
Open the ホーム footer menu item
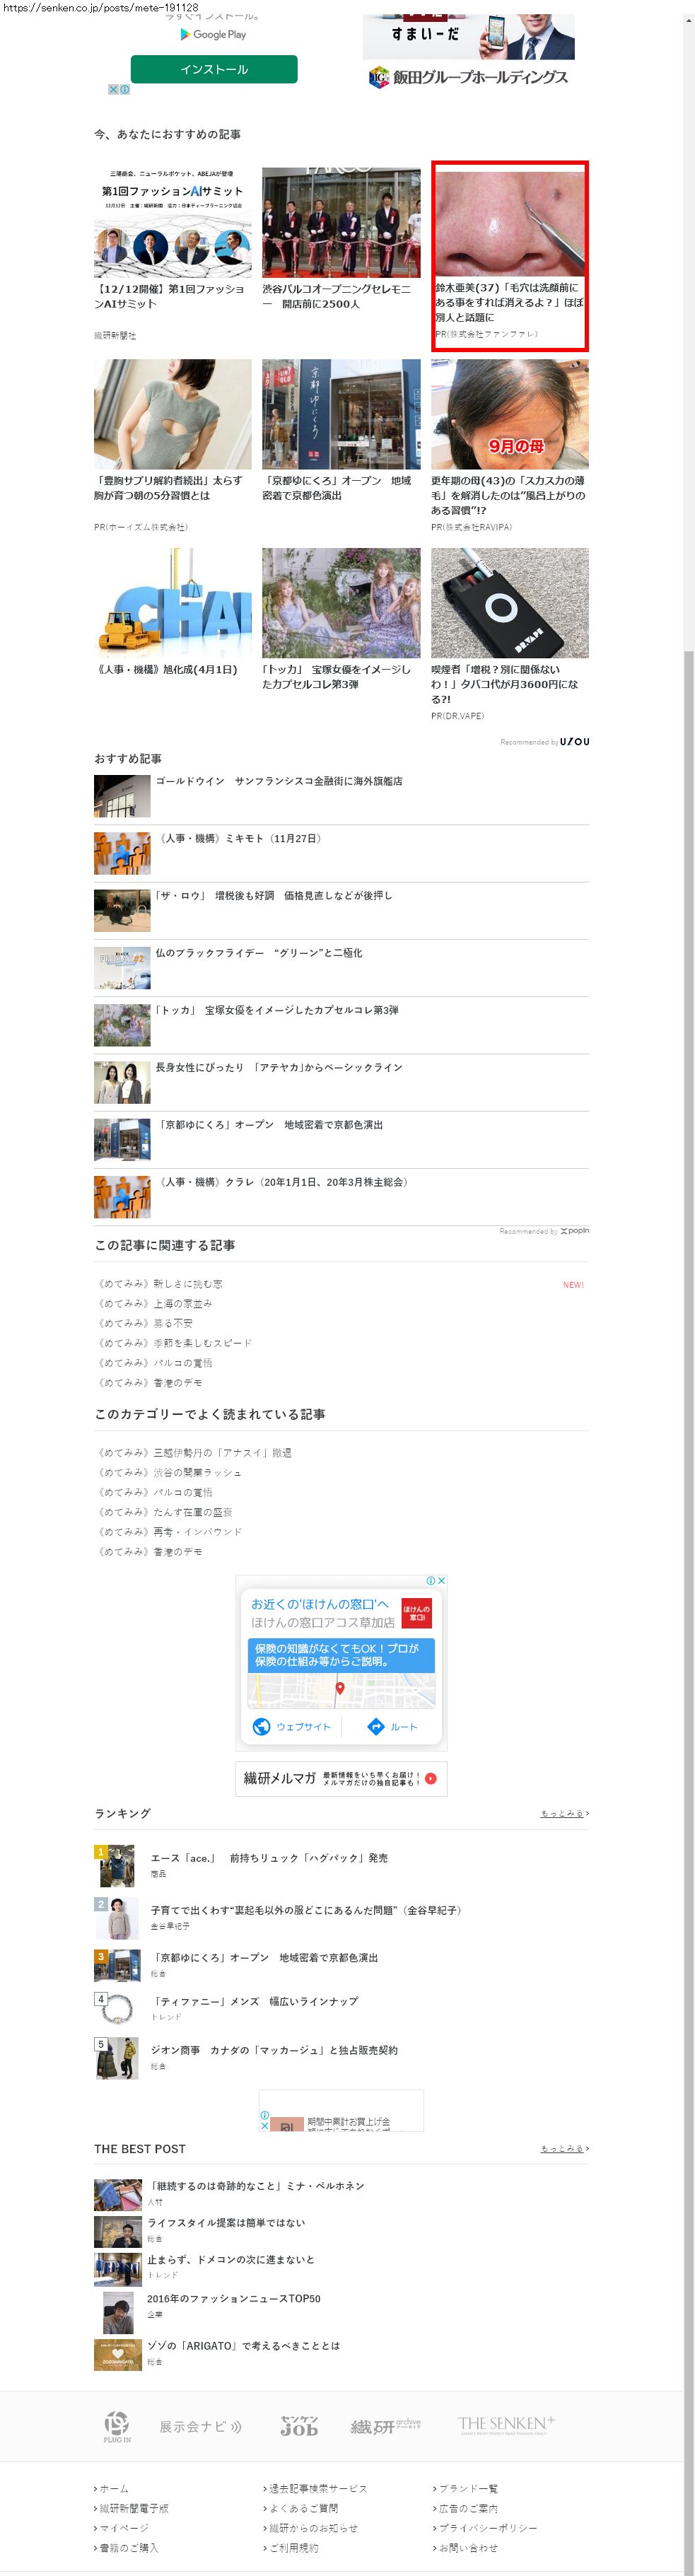(114, 2488)
